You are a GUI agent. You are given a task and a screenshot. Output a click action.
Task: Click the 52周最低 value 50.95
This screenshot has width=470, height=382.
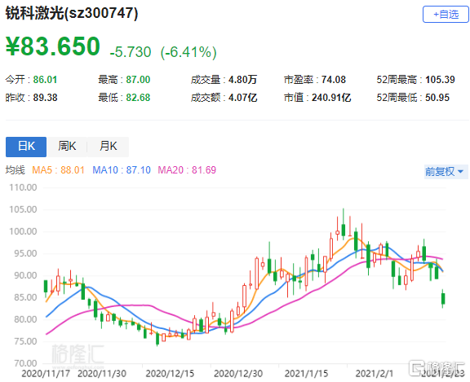(437, 98)
